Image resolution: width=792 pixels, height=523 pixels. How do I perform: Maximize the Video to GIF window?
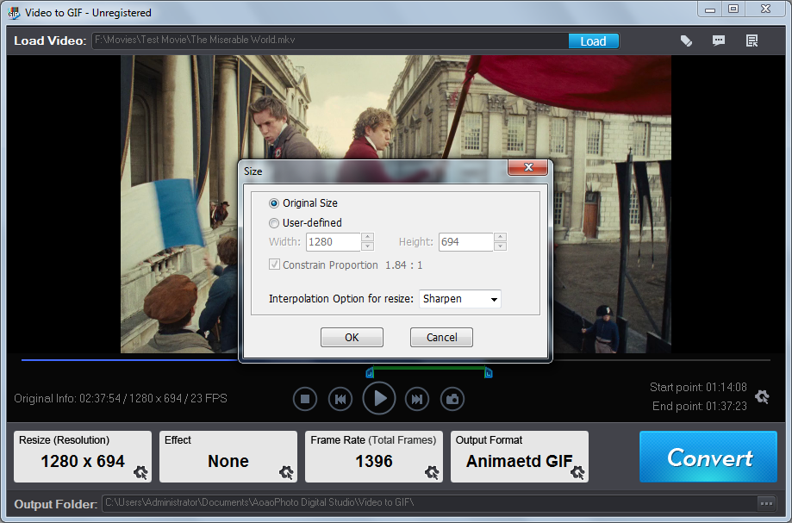pos(733,9)
